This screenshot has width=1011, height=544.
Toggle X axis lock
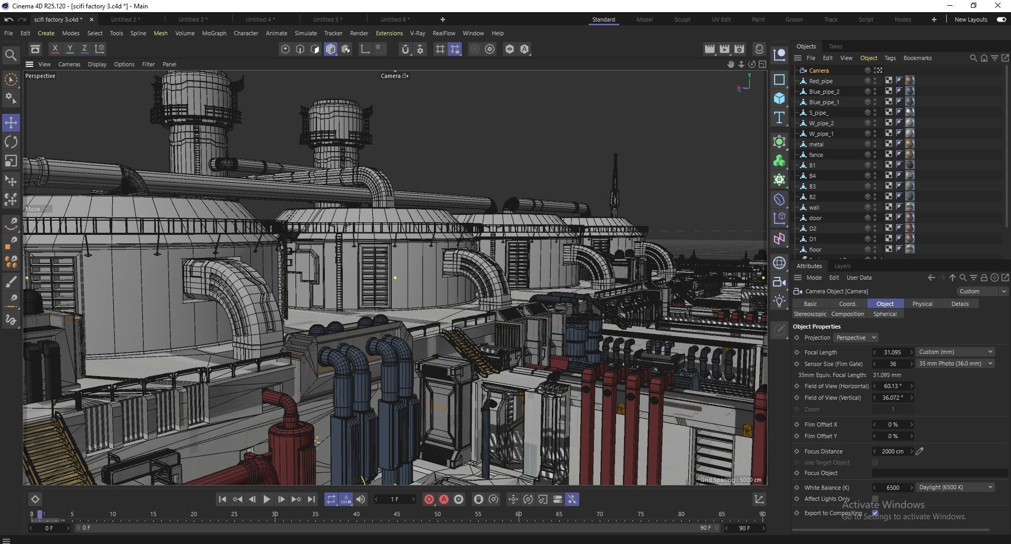55,49
